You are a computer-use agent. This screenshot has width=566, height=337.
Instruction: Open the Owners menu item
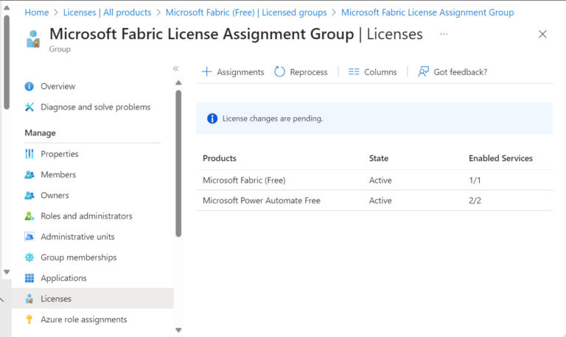[55, 195]
